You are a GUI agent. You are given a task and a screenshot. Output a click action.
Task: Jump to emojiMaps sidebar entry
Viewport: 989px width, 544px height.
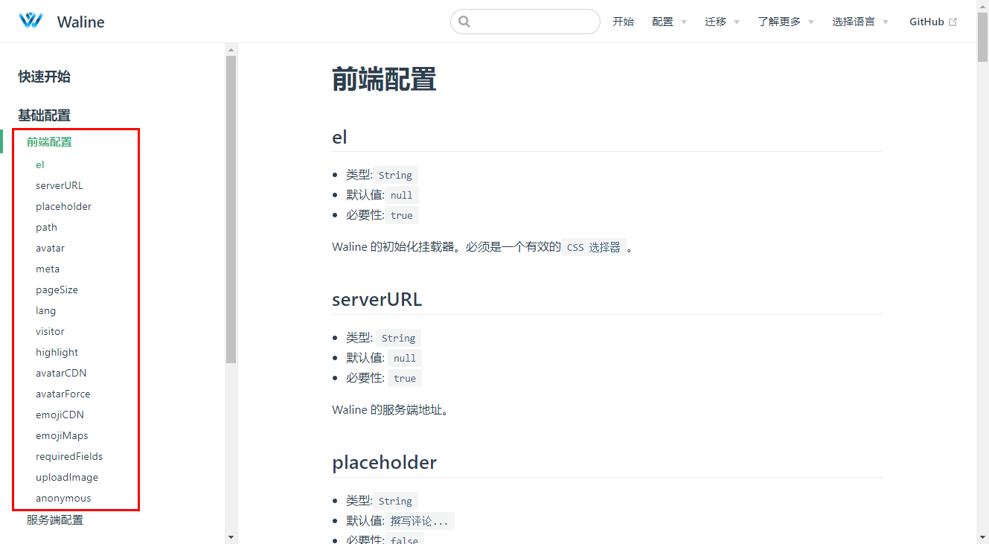62,435
